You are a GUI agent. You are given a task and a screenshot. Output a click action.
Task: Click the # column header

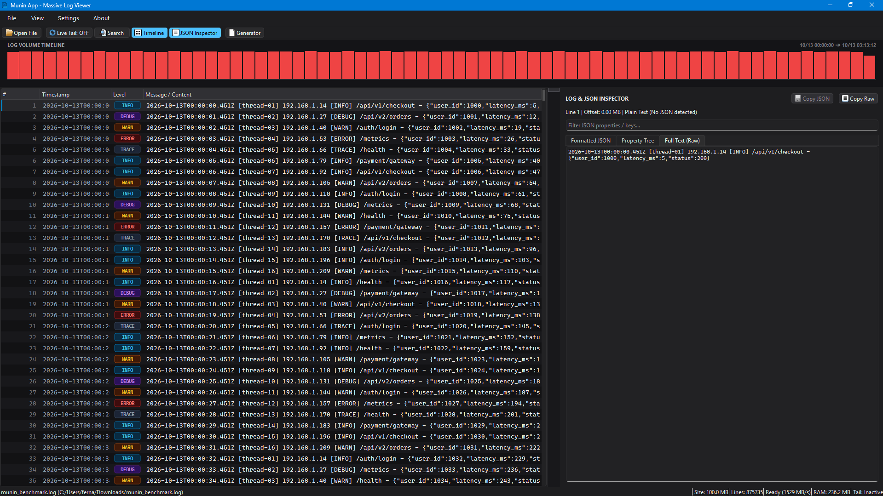(20, 95)
